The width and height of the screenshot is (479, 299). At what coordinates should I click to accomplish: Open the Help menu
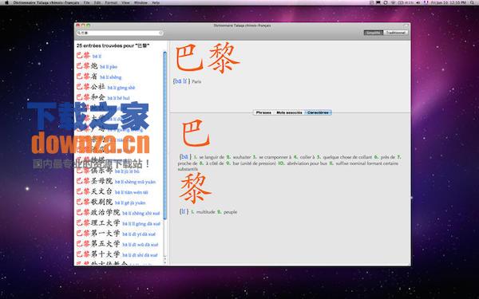click(x=156, y=2)
